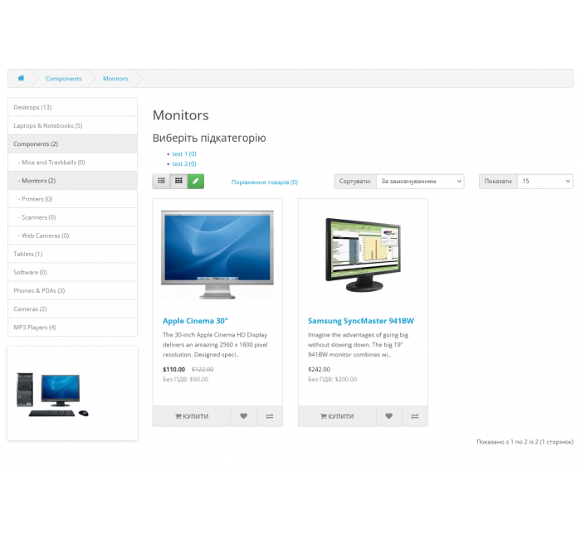Open Samsung SyncMaster 941BW product title
The width and height of the screenshot is (581, 539).
click(361, 321)
